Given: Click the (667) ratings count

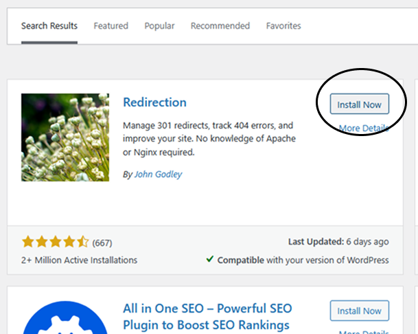Looking at the screenshot, I should click(x=102, y=243).
